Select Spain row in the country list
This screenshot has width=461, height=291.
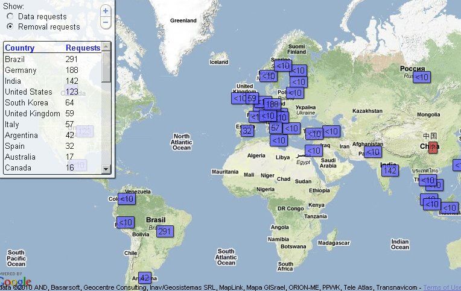(x=52, y=146)
